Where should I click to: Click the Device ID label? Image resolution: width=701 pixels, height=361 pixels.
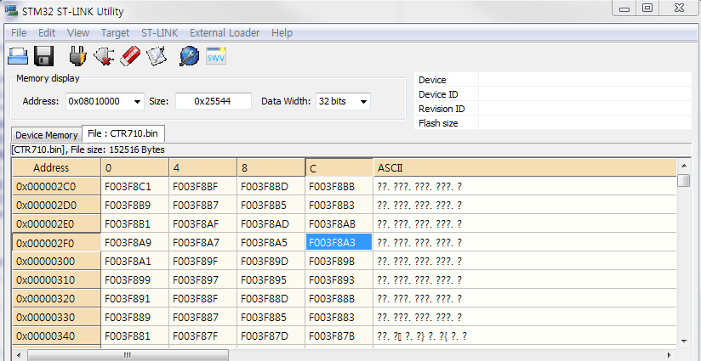point(438,94)
